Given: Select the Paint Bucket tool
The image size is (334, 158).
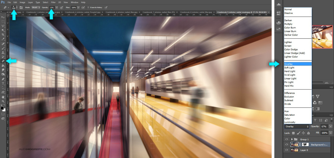Looking at the screenshot, I should coord(3,66).
